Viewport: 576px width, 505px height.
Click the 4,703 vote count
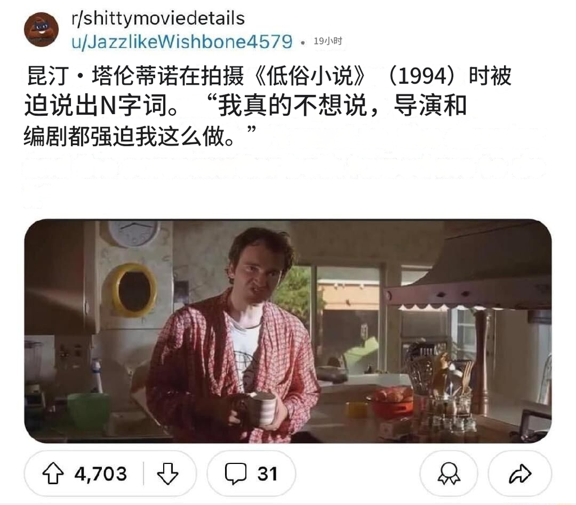pos(101,474)
